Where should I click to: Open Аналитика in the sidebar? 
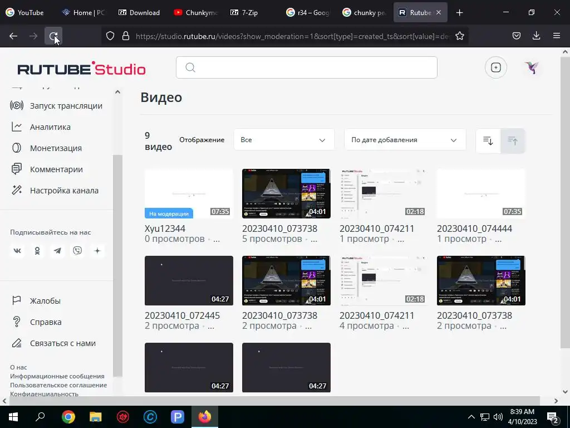[x=41, y=127]
